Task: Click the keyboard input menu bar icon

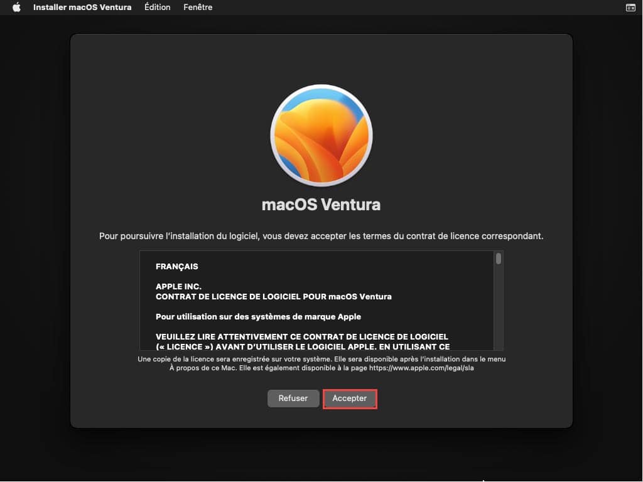Action: coord(630,8)
